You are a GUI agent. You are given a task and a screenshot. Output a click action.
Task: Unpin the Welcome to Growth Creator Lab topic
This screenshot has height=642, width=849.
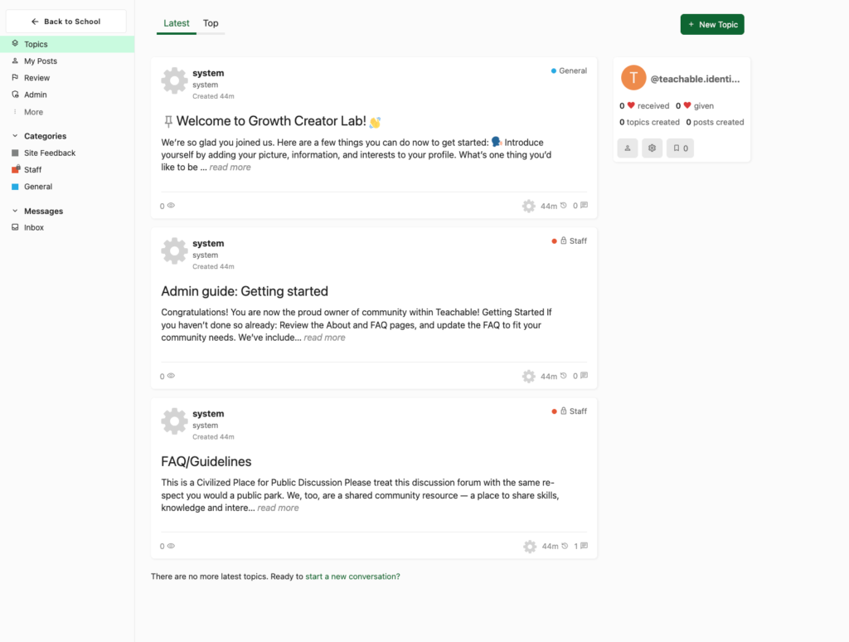click(x=167, y=120)
